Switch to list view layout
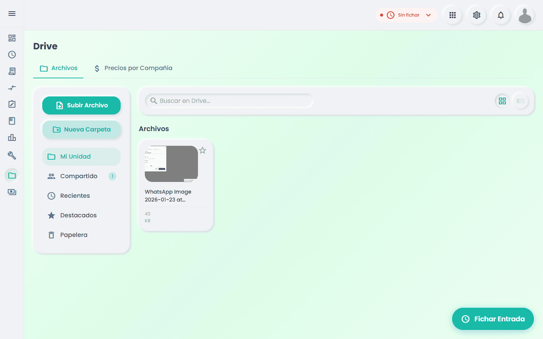Viewport: 543px width, 339px height. (x=521, y=101)
